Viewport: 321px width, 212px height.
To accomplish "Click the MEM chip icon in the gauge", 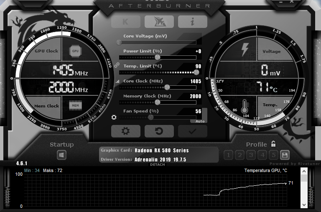I will tap(75, 105).
